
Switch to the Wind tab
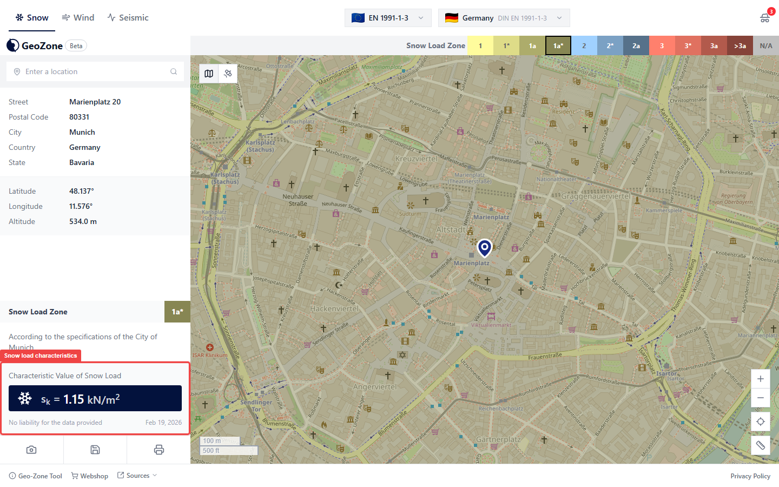(x=78, y=18)
